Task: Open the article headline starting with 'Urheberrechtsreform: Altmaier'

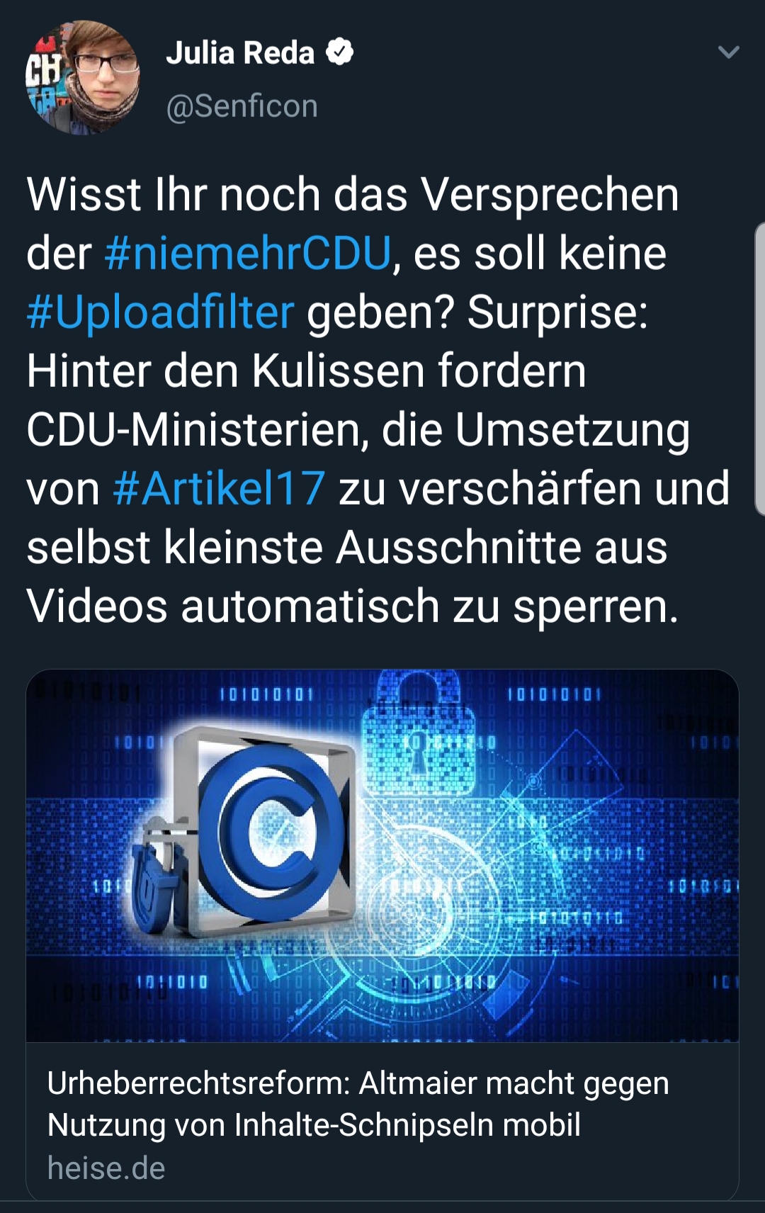Action: point(358,1104)
